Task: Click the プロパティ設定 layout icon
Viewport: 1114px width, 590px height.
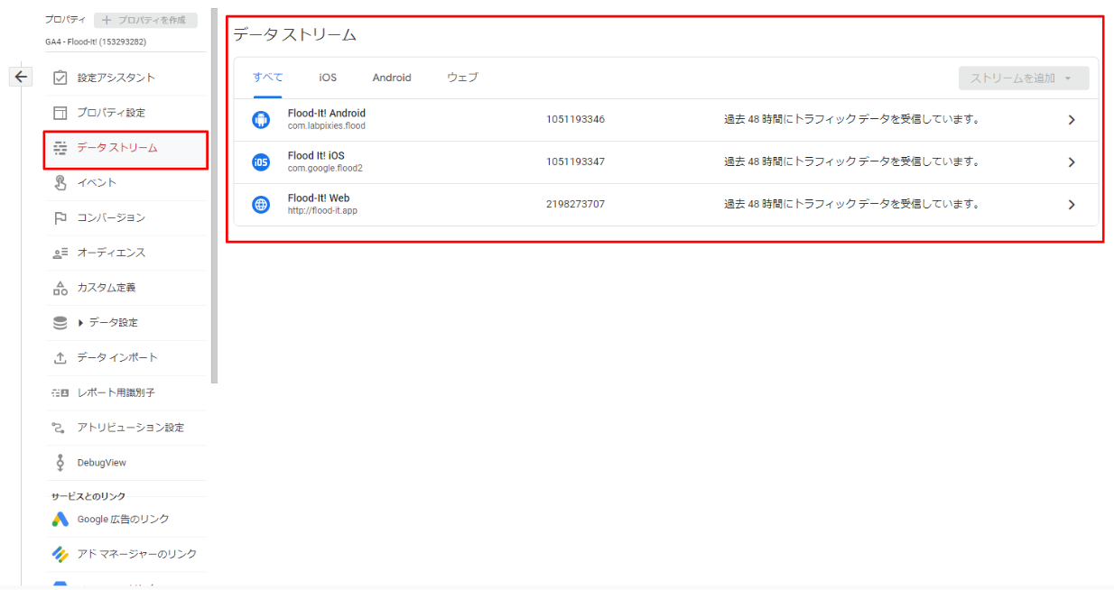Action: 60,113
